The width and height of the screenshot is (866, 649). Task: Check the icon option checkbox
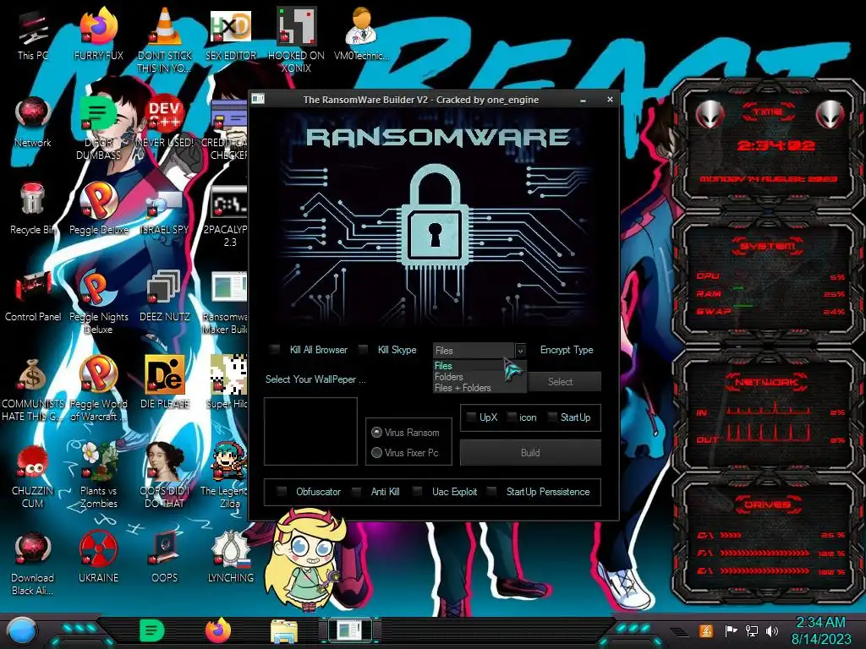pos(512,417)
